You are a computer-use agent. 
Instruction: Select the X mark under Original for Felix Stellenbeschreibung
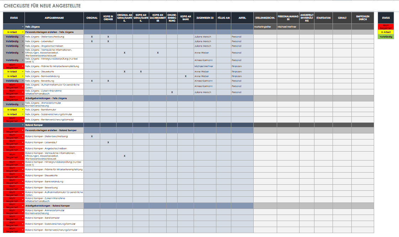pyautogui.click(x=92, y=37)
